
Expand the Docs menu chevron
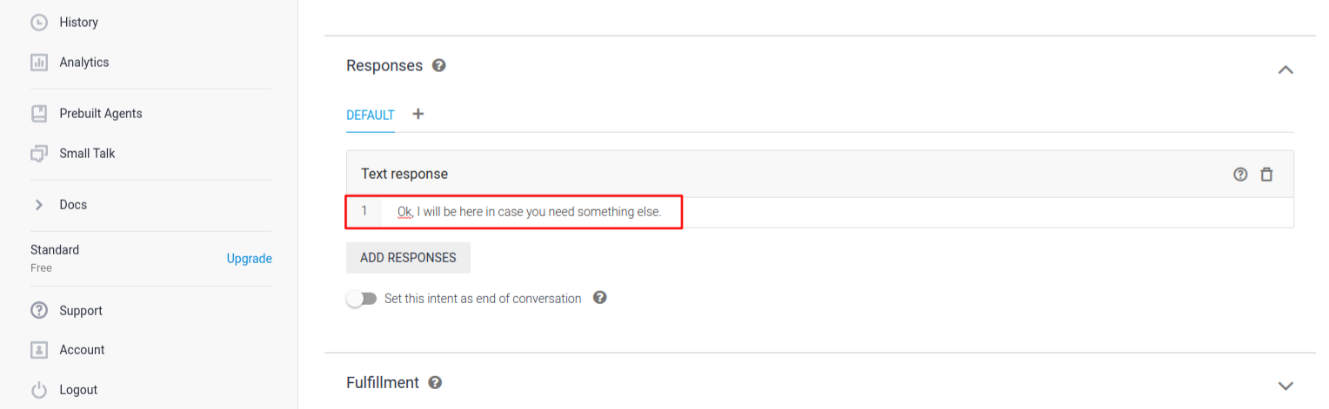(x=38, y=205)
